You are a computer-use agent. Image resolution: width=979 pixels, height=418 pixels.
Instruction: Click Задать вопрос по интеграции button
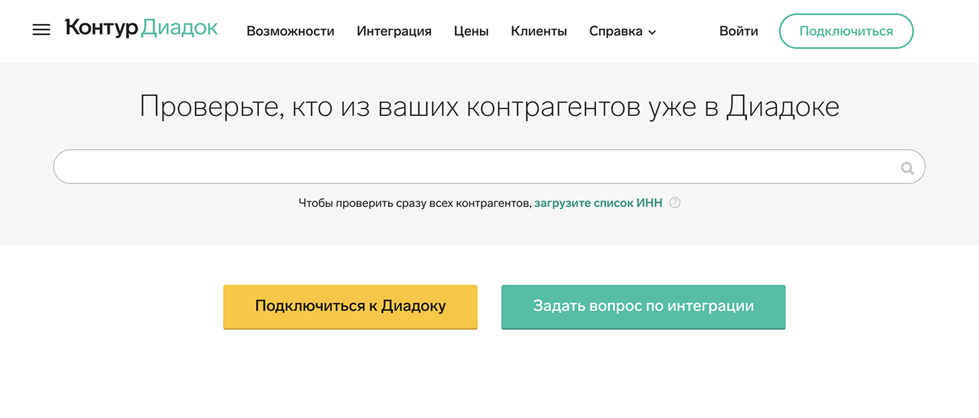[643, 307]
